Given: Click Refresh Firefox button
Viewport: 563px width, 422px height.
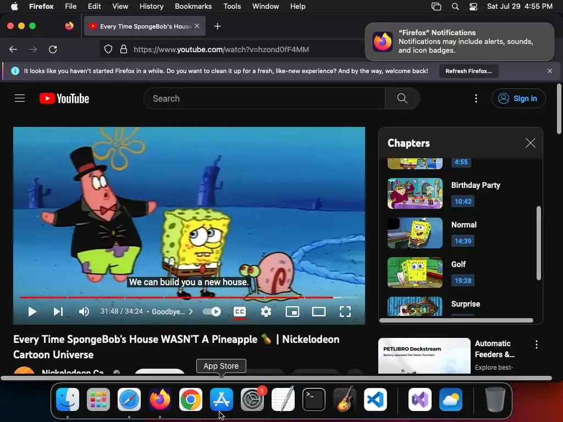Looking at the screenshot, I should (x=468, y=71).
